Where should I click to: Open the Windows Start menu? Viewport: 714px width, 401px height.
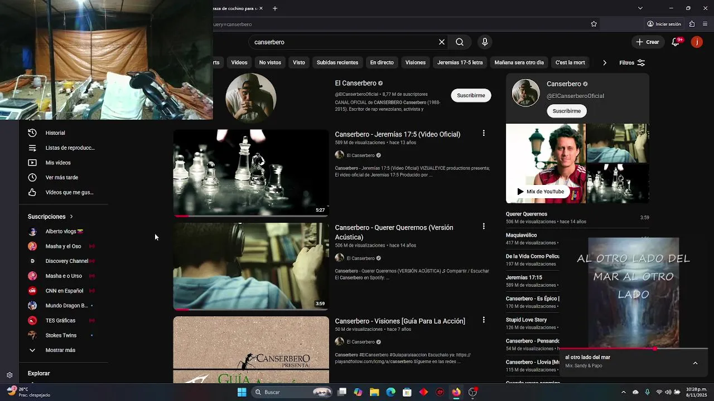242,392
